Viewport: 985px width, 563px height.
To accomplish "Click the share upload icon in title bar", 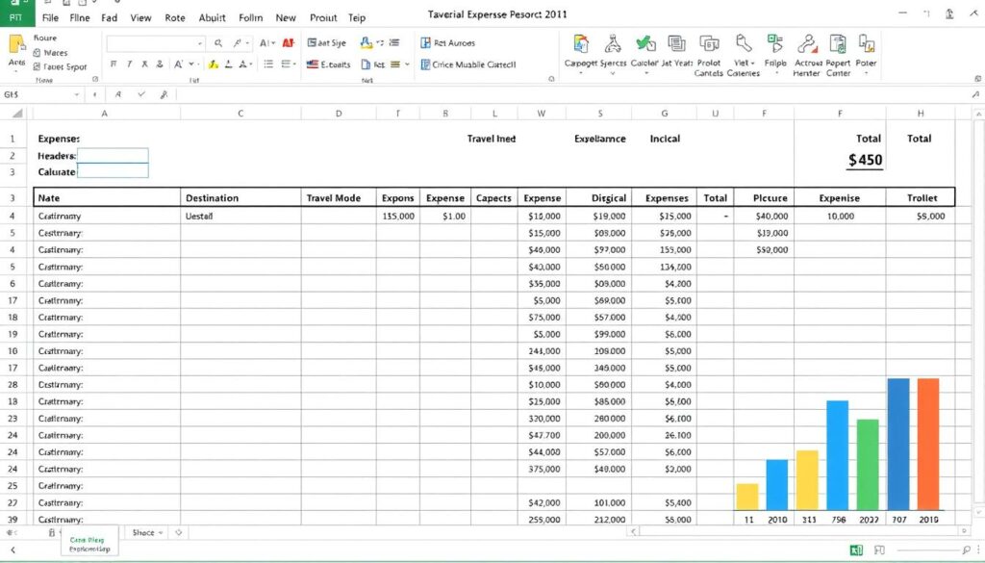I will (x=949, y=13).
